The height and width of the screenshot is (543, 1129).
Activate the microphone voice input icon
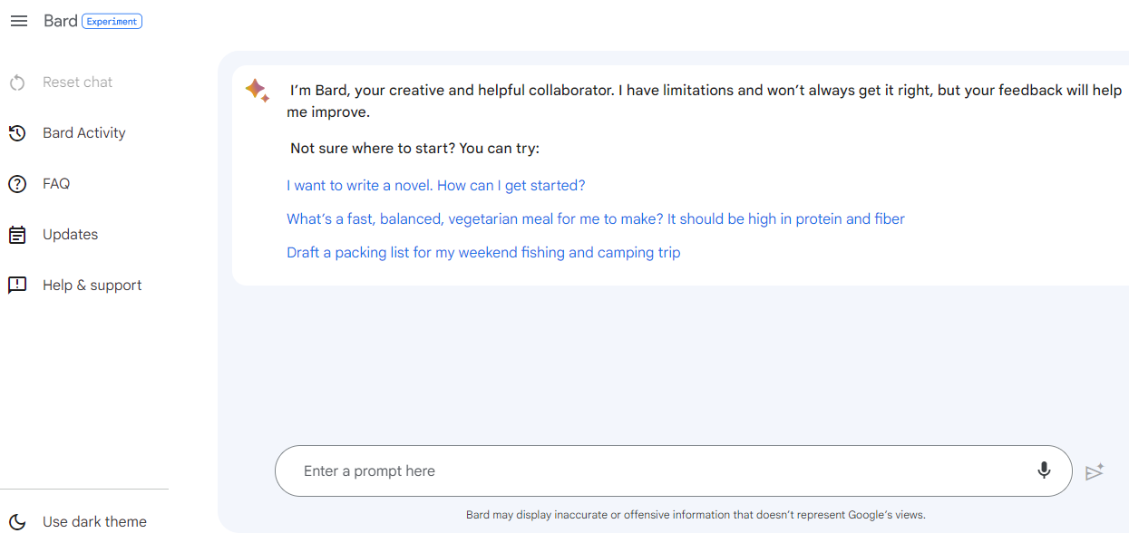pos(1044,470)
